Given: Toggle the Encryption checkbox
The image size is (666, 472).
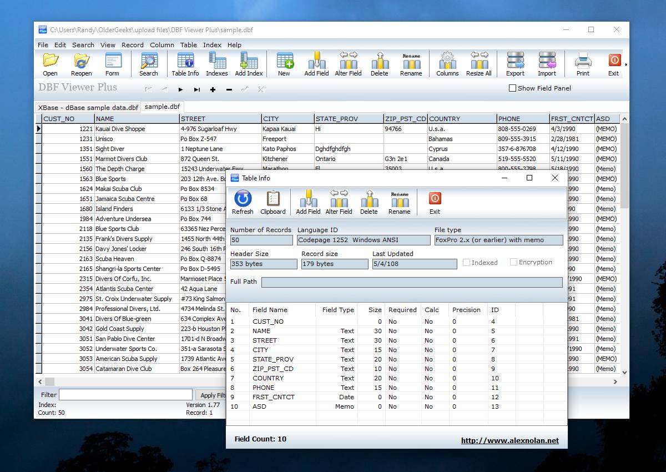Looking at the screenshot, I should point(513,262).
